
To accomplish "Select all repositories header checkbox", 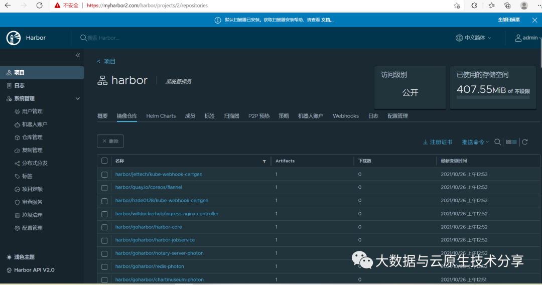I will [x=104, y=161].
